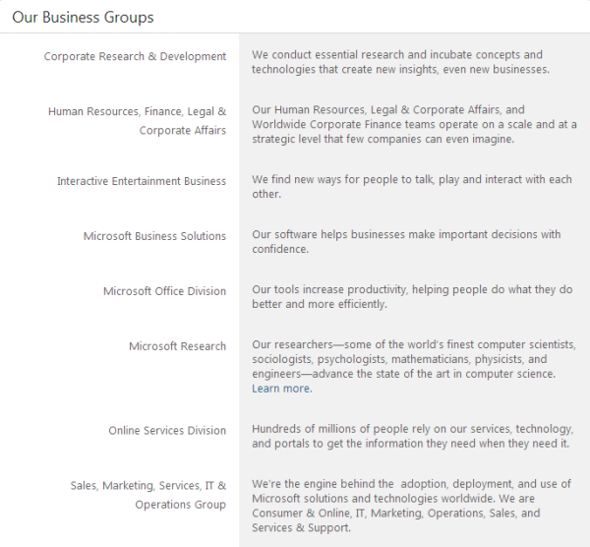This screenshot has height=547, width=590.
Task: Click the divider line under the heading
Action: coord(295,34)
